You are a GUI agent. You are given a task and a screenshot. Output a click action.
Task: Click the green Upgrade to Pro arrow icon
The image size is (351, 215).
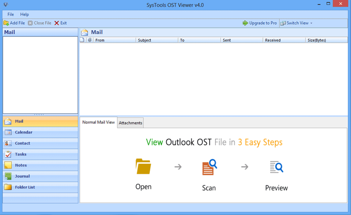coord(245,23)
